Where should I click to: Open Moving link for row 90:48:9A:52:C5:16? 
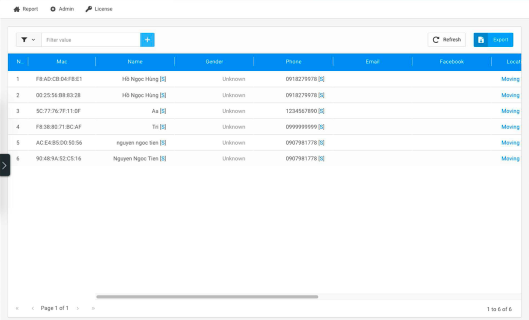click(510, 159)
